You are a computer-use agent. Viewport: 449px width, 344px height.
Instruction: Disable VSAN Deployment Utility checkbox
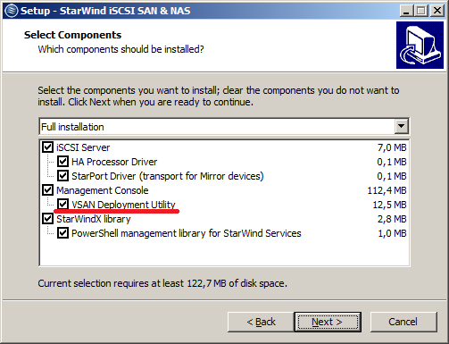[62, 205]
